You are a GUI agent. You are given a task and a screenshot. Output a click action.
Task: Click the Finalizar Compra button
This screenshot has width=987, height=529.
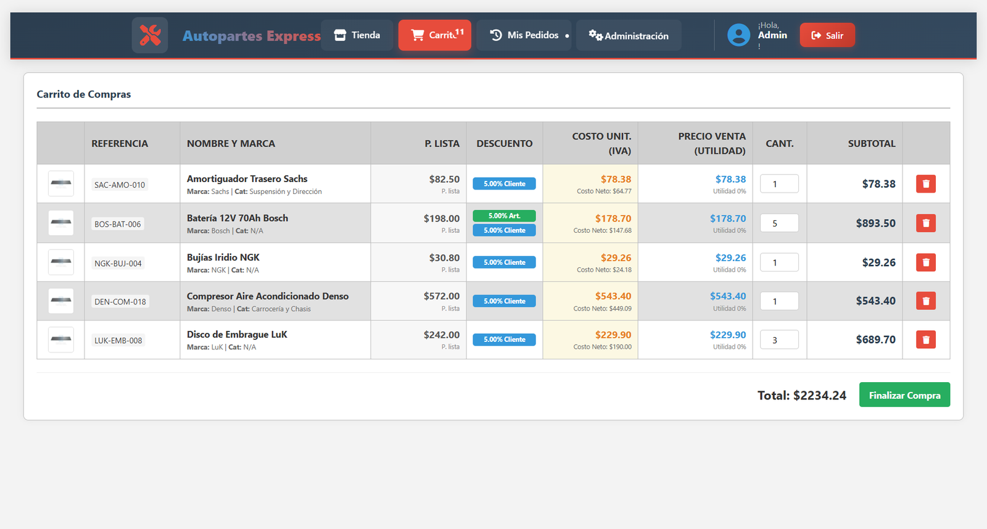click(x=904, y=395)
